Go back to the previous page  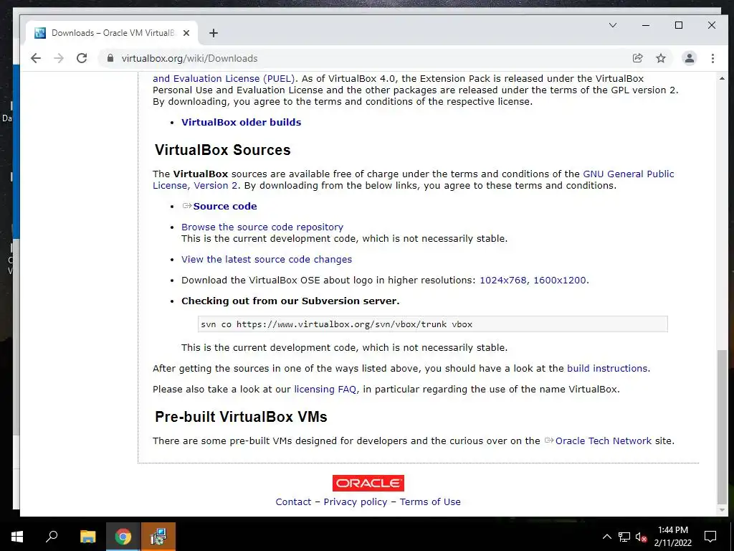(x=36, y=58)
